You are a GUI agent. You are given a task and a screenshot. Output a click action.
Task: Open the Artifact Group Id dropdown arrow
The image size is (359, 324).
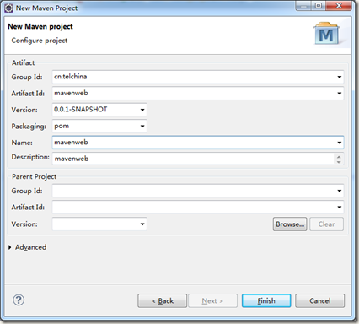(x=340, y=77)
